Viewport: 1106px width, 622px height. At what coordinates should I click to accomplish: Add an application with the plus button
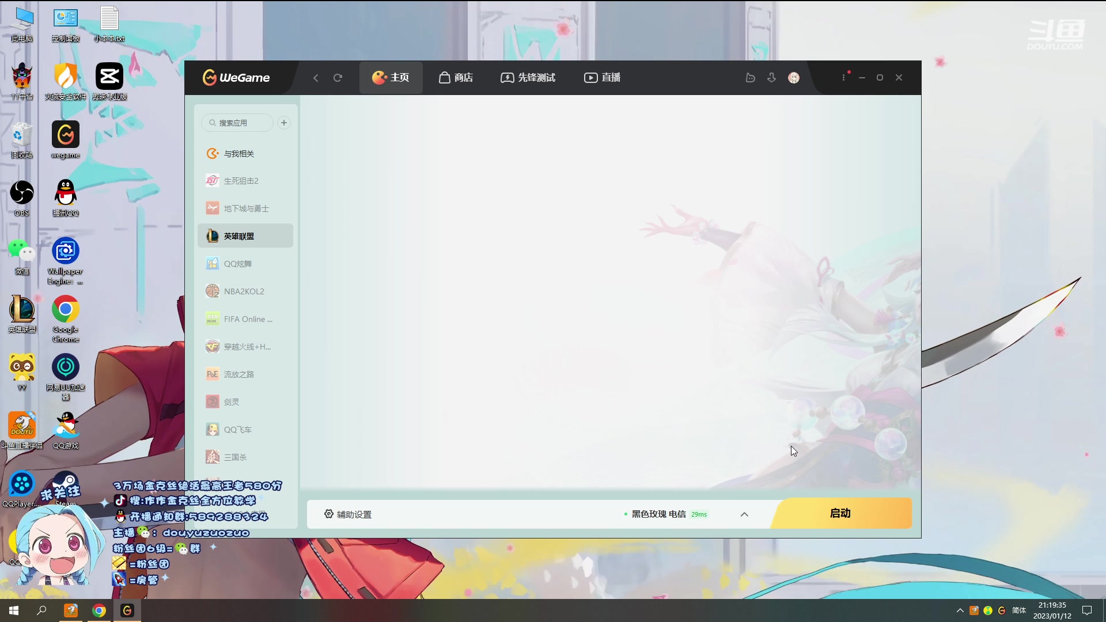[284, 123]
